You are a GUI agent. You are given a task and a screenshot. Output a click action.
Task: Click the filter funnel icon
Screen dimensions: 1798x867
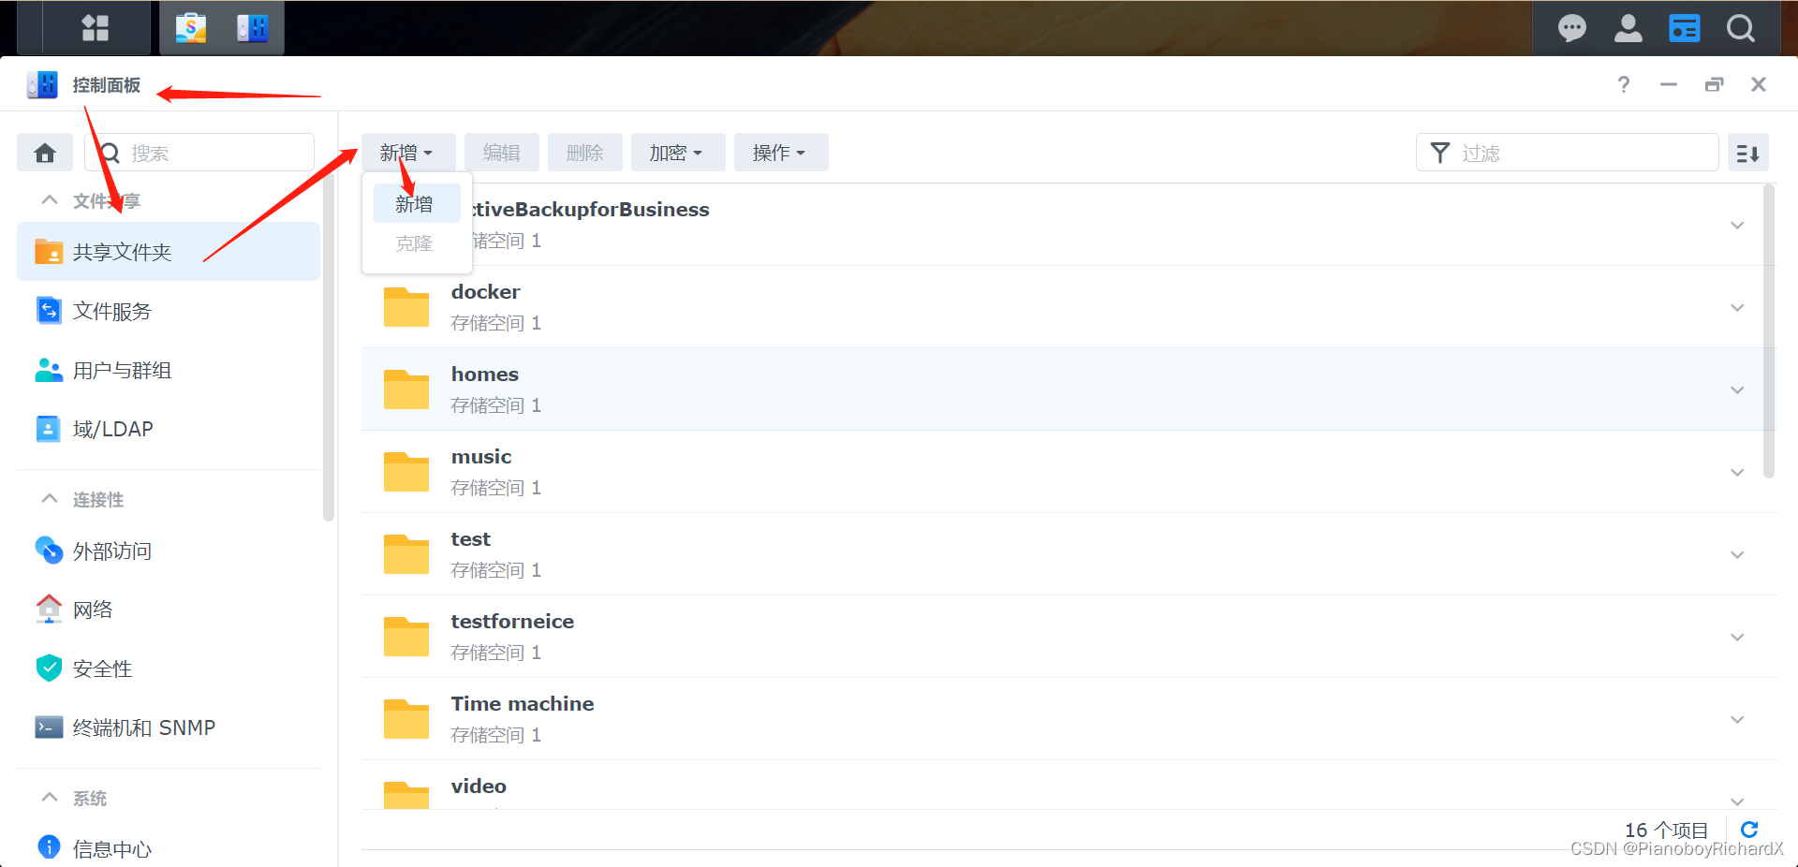click(x=1440, y=153)
